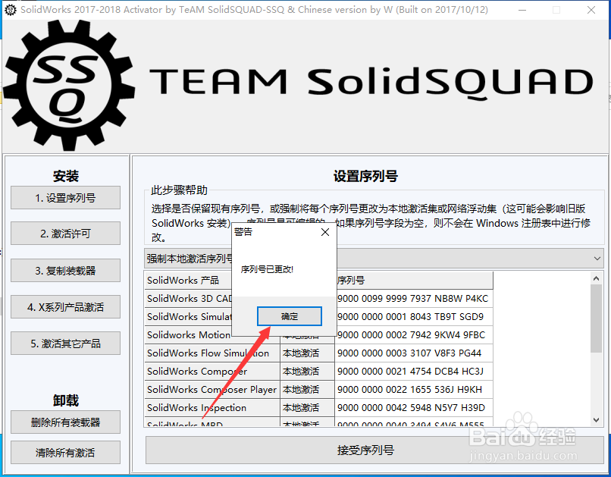This screenshot has width=611, height=477.
Task: Click the SSQ gear logo image
Action: [69, 86]
